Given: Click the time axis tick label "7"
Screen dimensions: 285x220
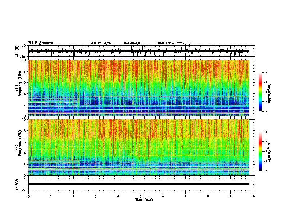Looking at the screenshot, I should click(x=186, y=196).
